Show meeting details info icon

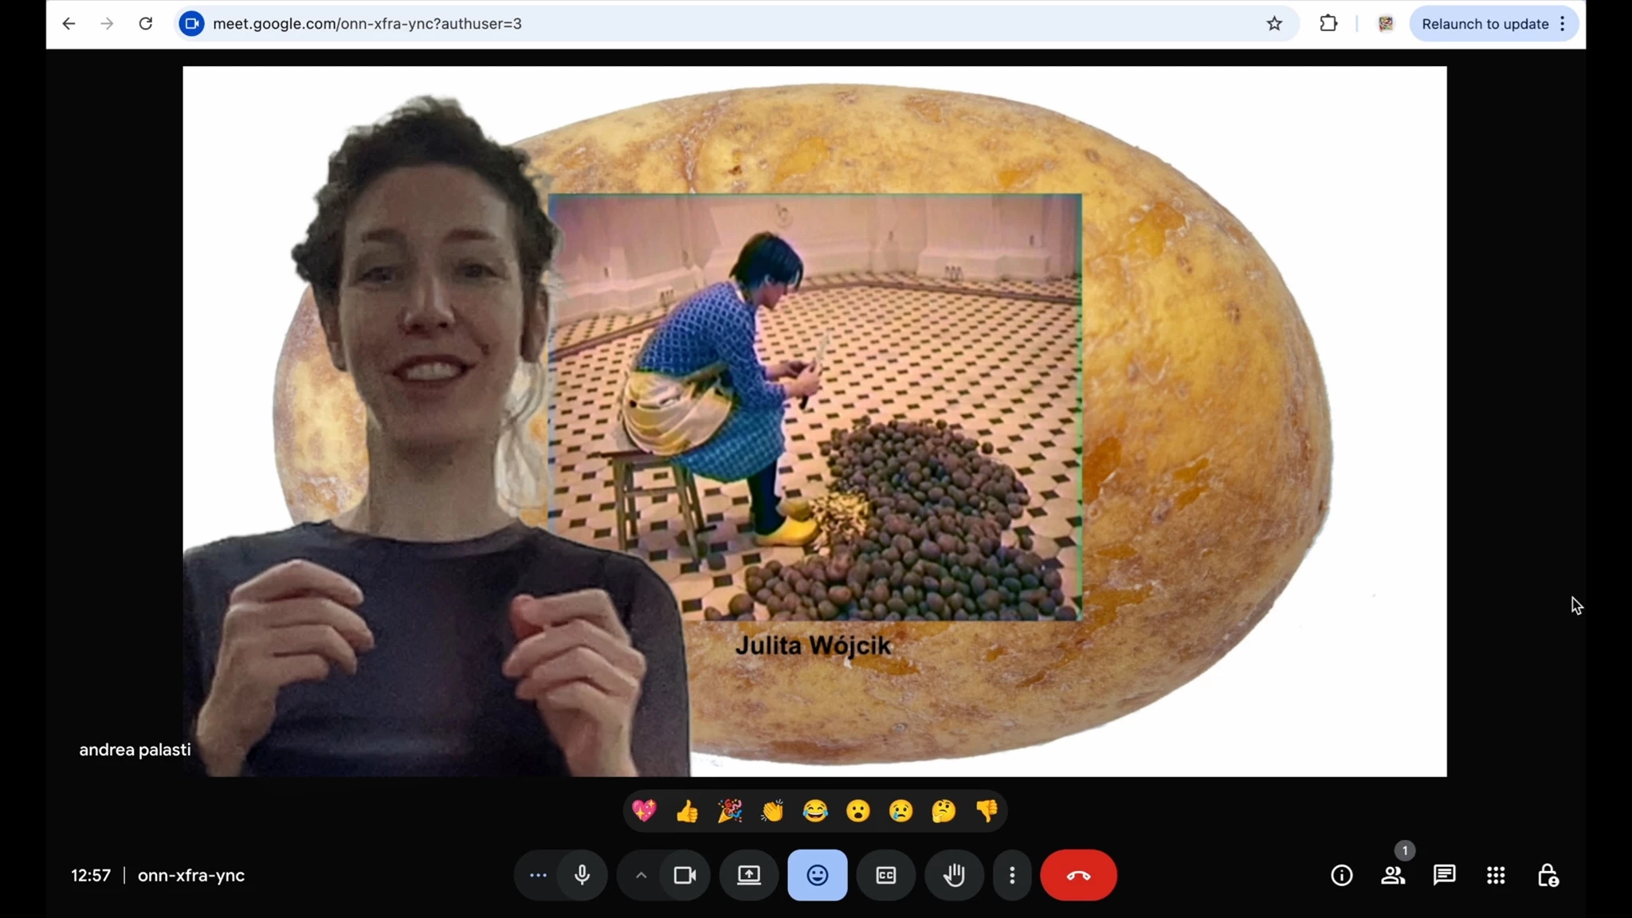click(1342, 875)
